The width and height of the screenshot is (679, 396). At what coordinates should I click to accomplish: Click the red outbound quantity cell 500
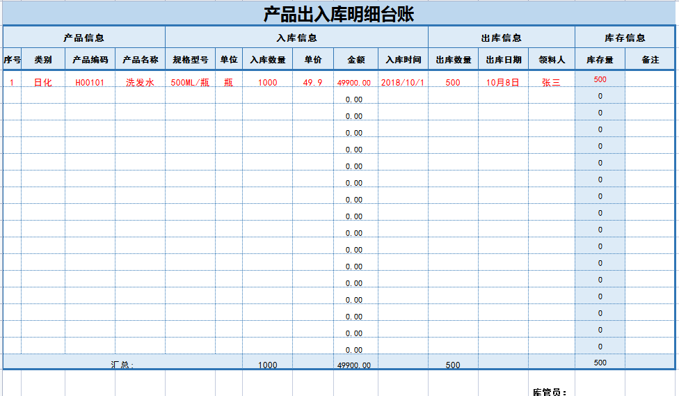point(454,79)
